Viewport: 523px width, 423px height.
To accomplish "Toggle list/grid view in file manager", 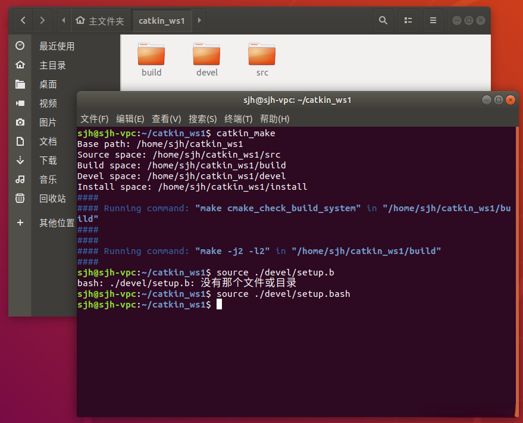I will (x=408, y=20).
